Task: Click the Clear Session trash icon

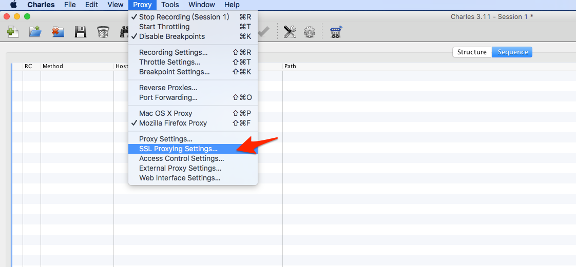Action: pos(103,32)
